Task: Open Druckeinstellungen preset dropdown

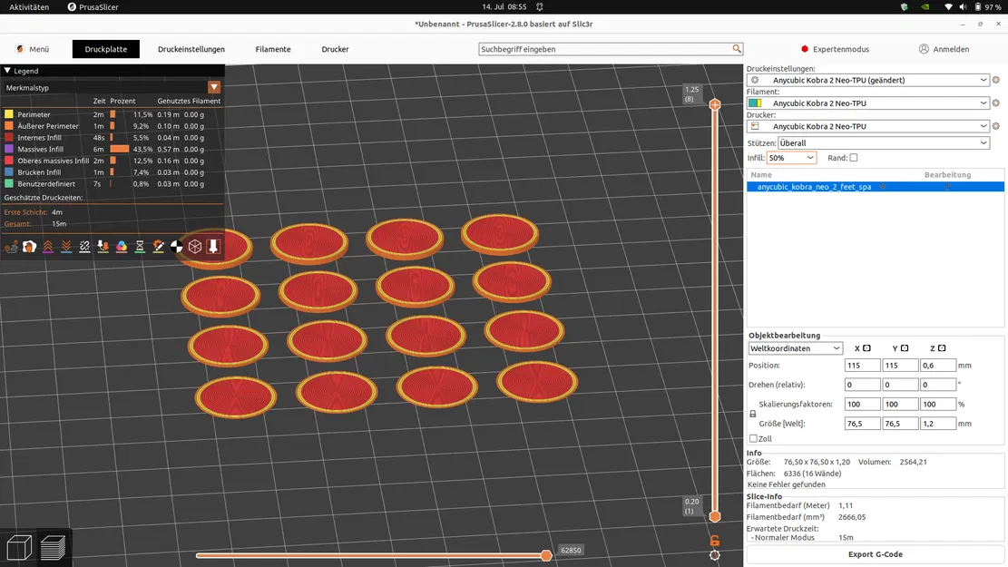Action: (x=868, y=81)
